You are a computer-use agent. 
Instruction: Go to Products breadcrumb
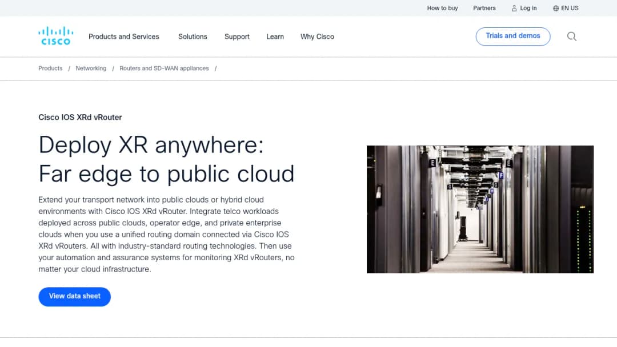50,68
